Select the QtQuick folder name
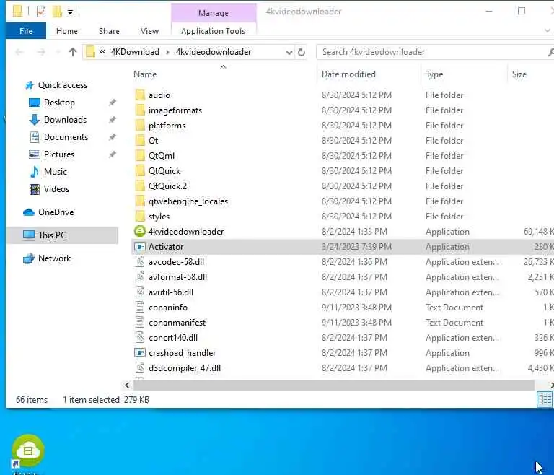 pos(164,171)
